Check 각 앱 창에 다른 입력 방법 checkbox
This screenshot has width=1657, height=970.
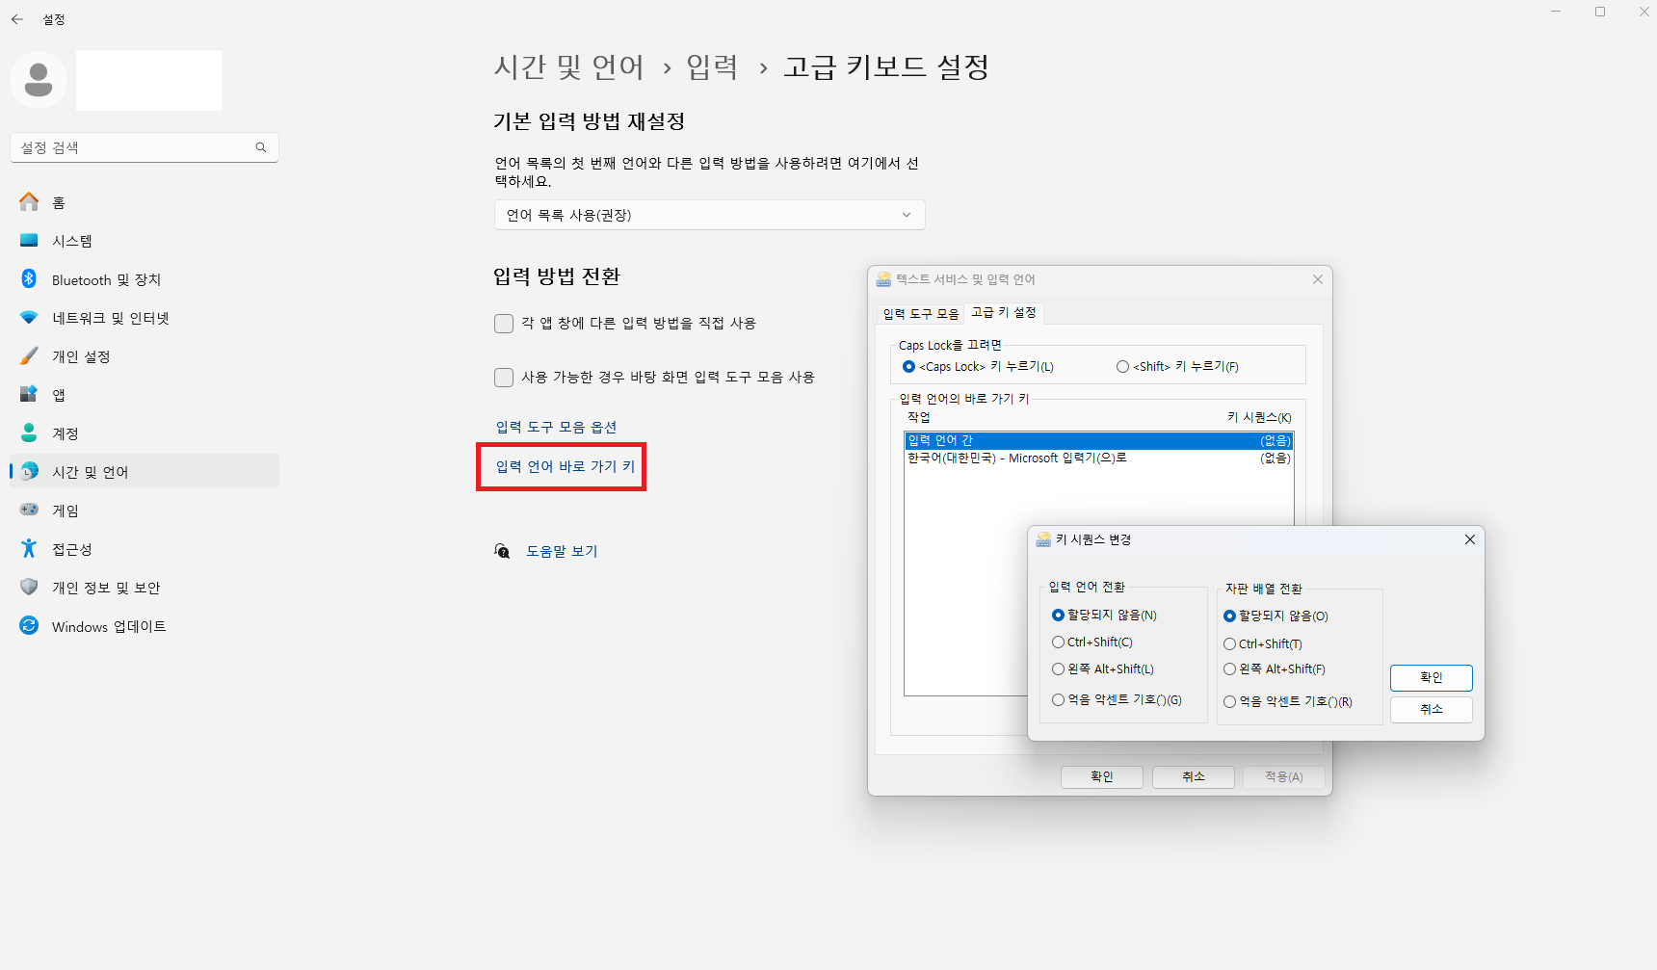click(x=504, y=324)
